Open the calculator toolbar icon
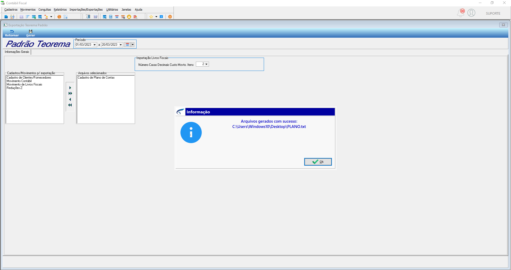511x270 pixels. (111, 17)
